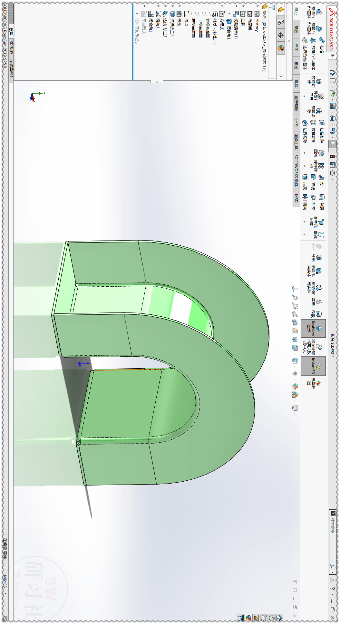Click the 删除/保留实体 delete body tool
Viewport: 340px width, 624px height.
tap(314, 271)
